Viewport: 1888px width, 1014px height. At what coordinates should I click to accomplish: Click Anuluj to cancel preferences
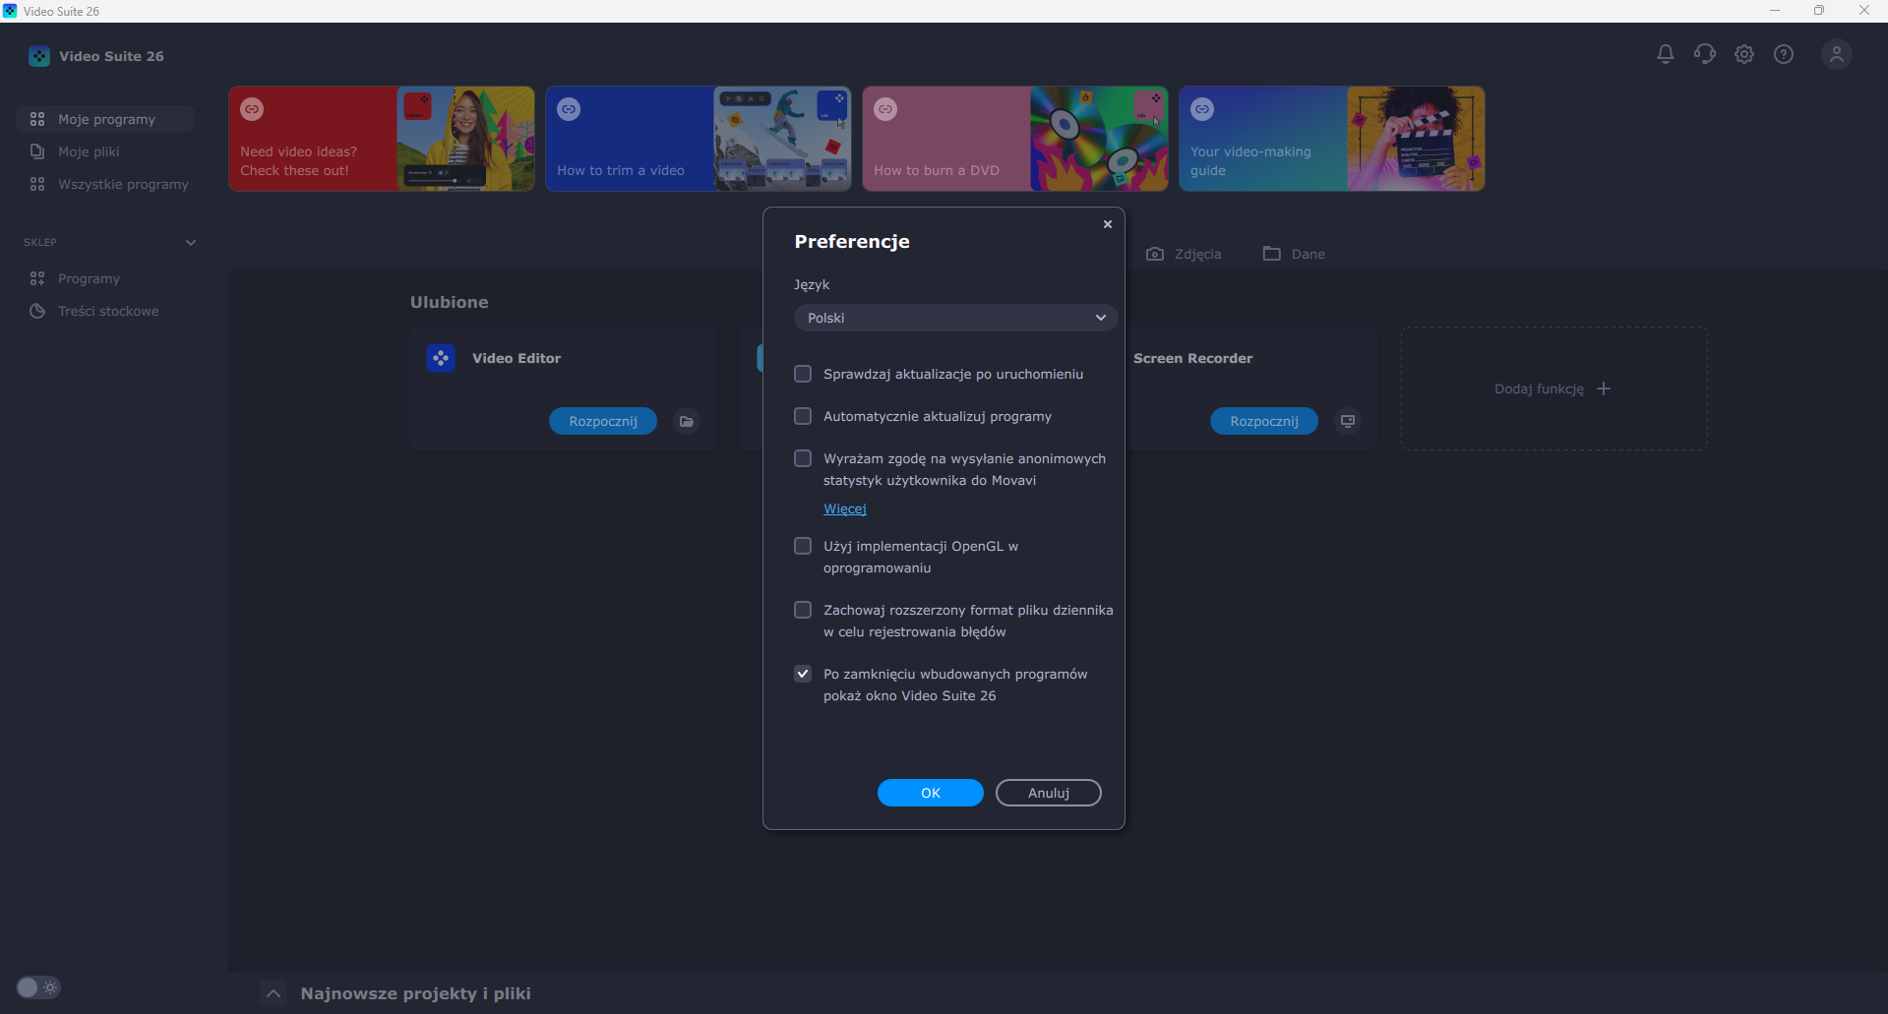click(x=1049, y=793)
